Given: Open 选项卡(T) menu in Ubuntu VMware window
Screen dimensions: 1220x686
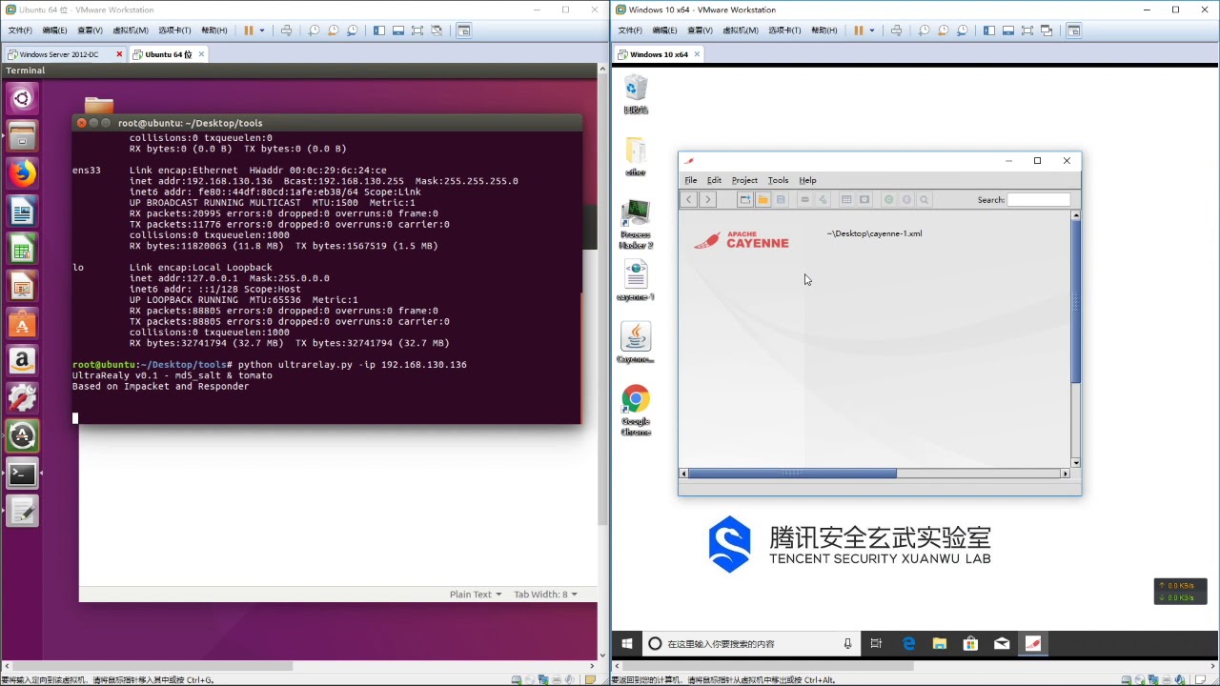Looking at the screenshot, I should 173,30.
